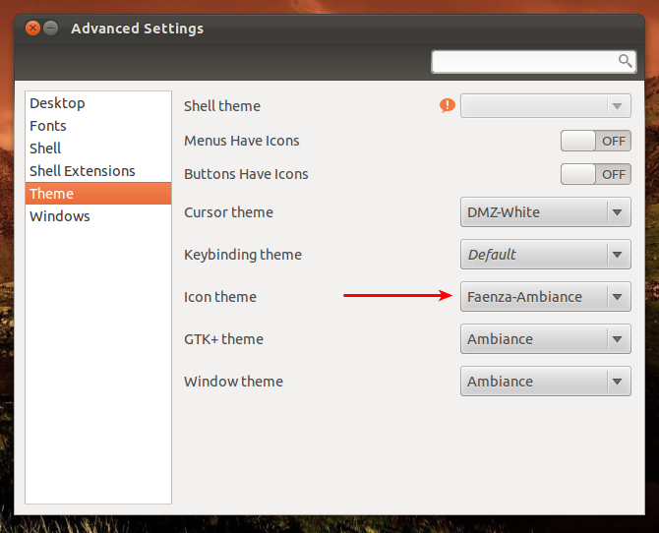Click the Shell theme warning icon
The image size is (659, 533).
pyautogui.click(x=448, y=105)
